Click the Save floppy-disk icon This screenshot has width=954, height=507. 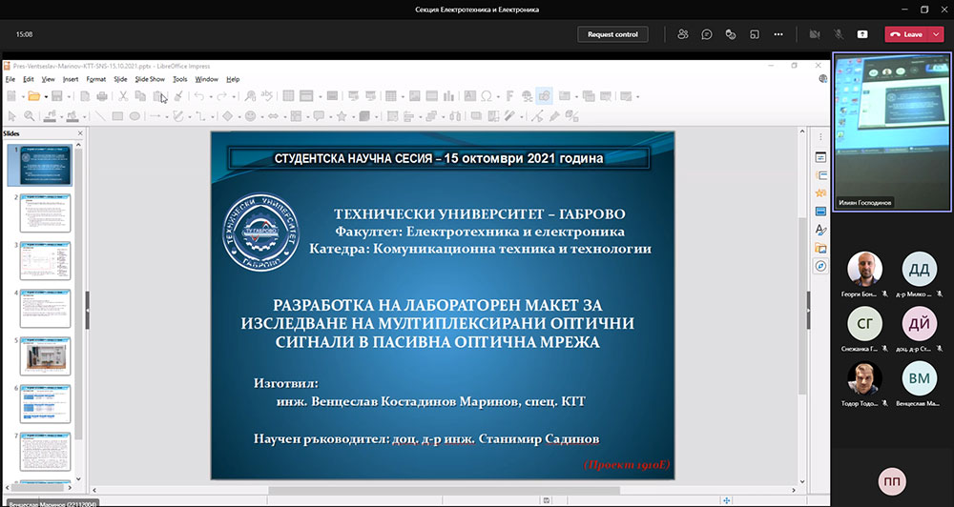click(x=57, y=96)
